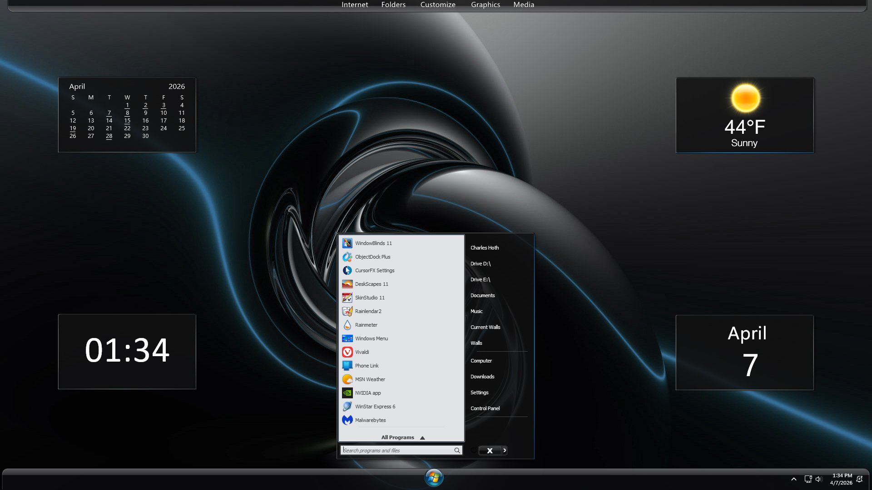Image resolution: width=872 pixels, height=490 pixels.
Task: Open MSN Weather
Action: [370, 379]
